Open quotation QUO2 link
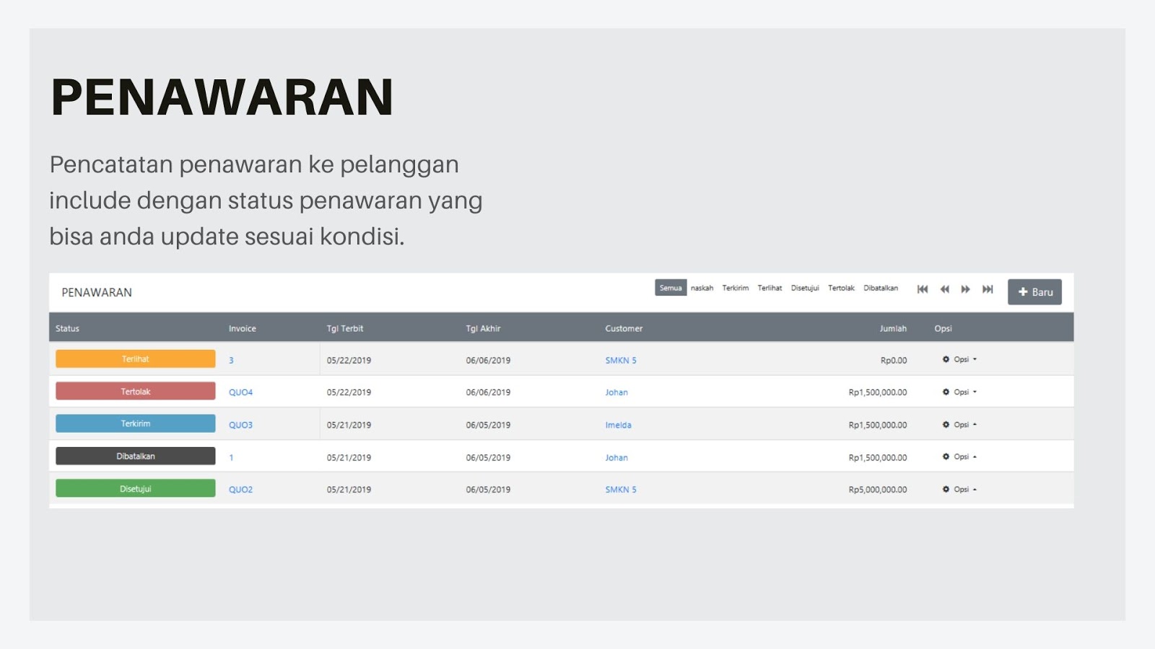 click(x=240, y=489)
